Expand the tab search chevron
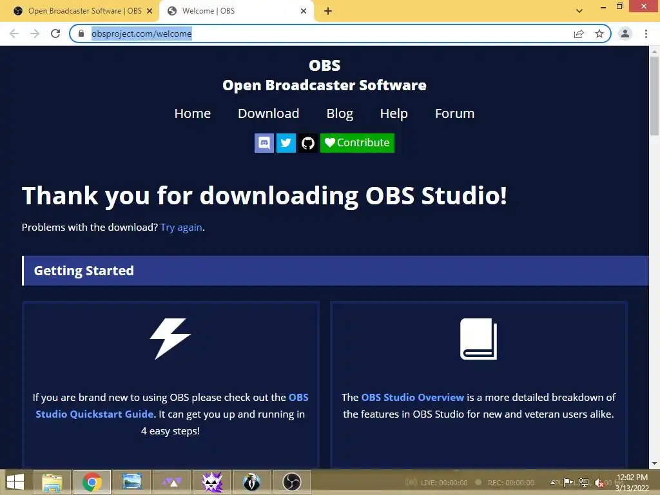660x495 pixels. pyautogui.click(x=579, y=11)
